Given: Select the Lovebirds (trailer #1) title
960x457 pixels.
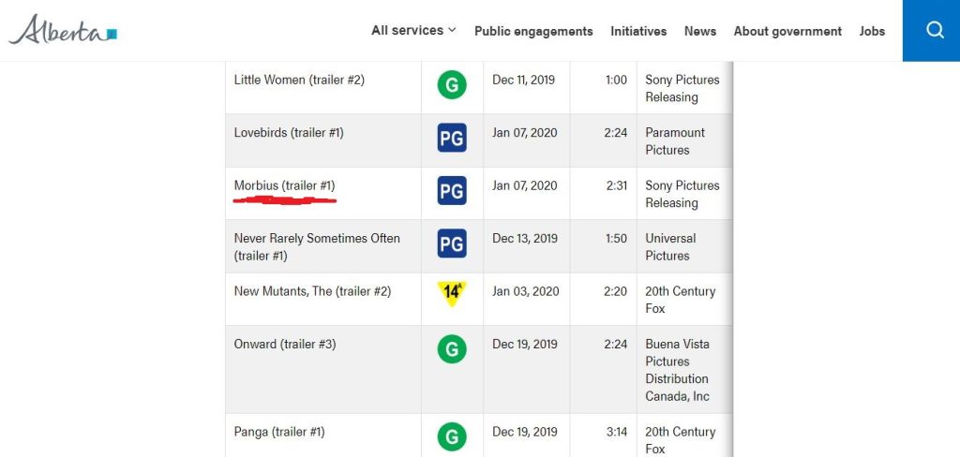Looking at the screenshot, I should 289,133.
